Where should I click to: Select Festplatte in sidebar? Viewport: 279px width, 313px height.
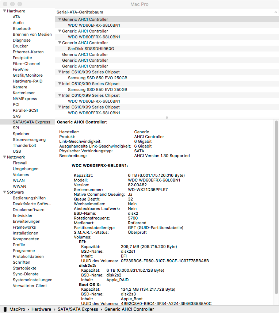pyautogui.click(x=22, y=58)
